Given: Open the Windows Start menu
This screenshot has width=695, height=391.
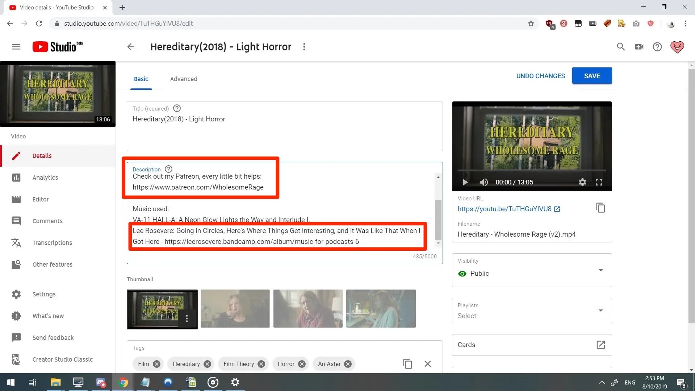Looking at the screenshot, I should (x=11, y=382).
